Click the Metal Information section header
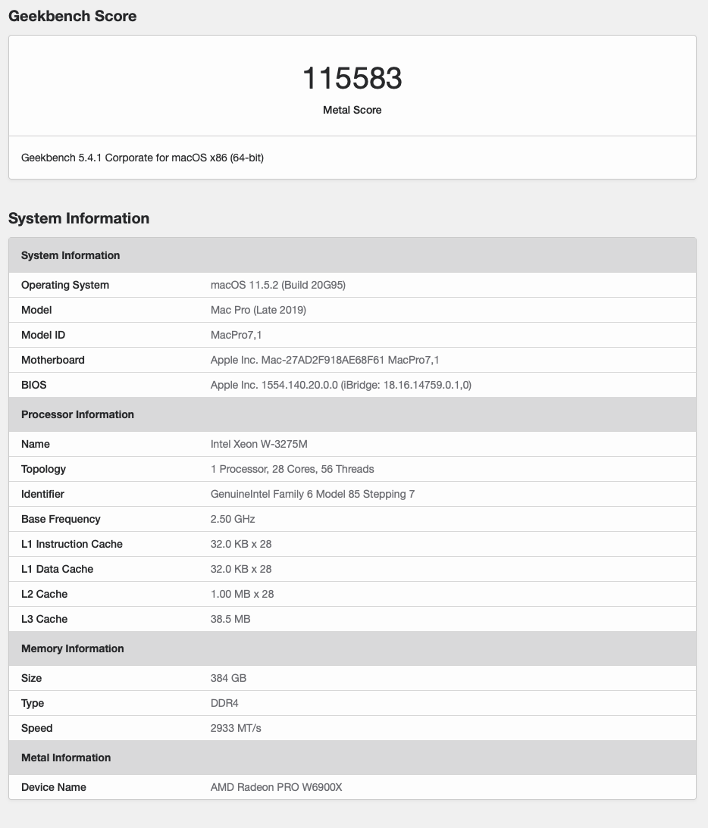The width and height of the screenshot is (708, 828). 352,758
